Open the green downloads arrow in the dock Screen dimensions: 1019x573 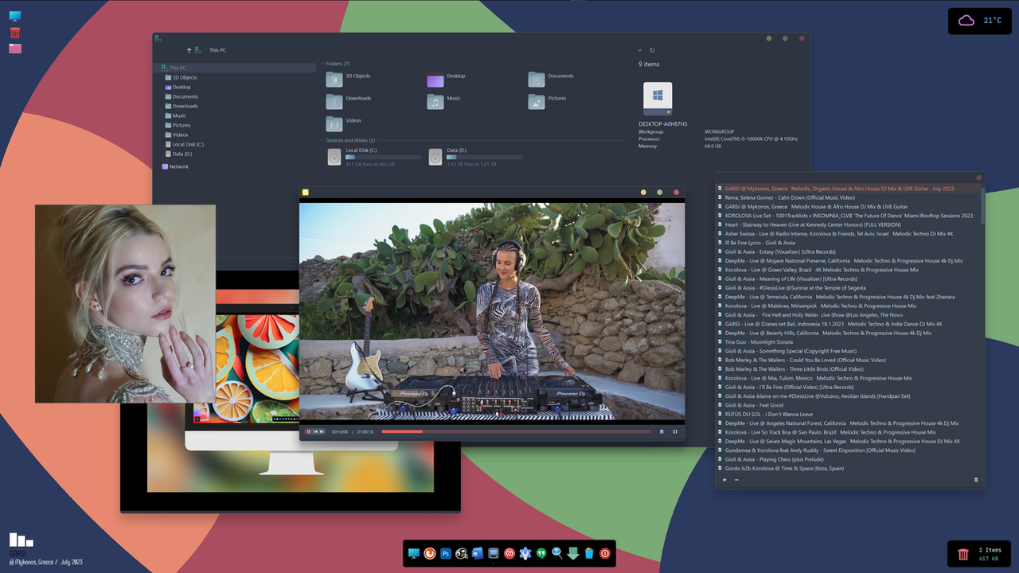pyautogui.click(x=573, y=553)
